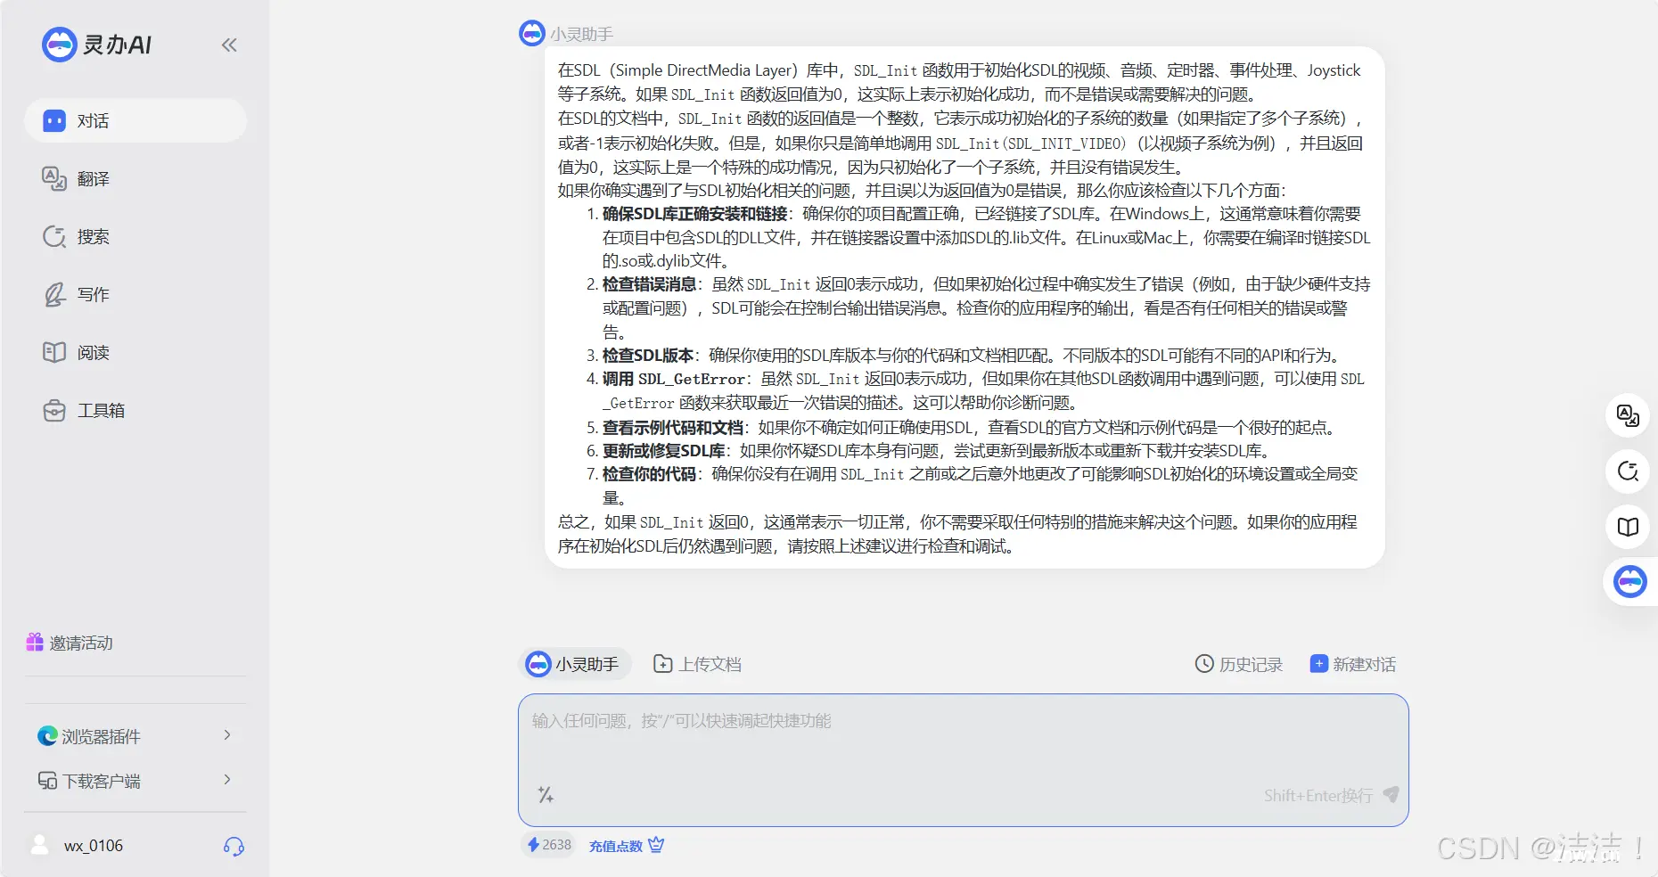This screenshot has width=1658, height=877.
Task: Open the 阅读 reading menu item
Action: point(135,352)
